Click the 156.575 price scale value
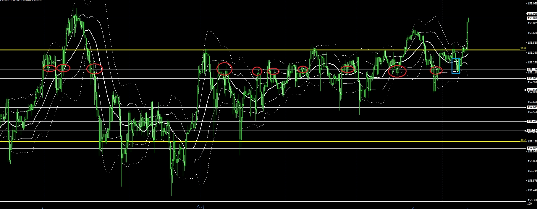 tap(532, 181)
